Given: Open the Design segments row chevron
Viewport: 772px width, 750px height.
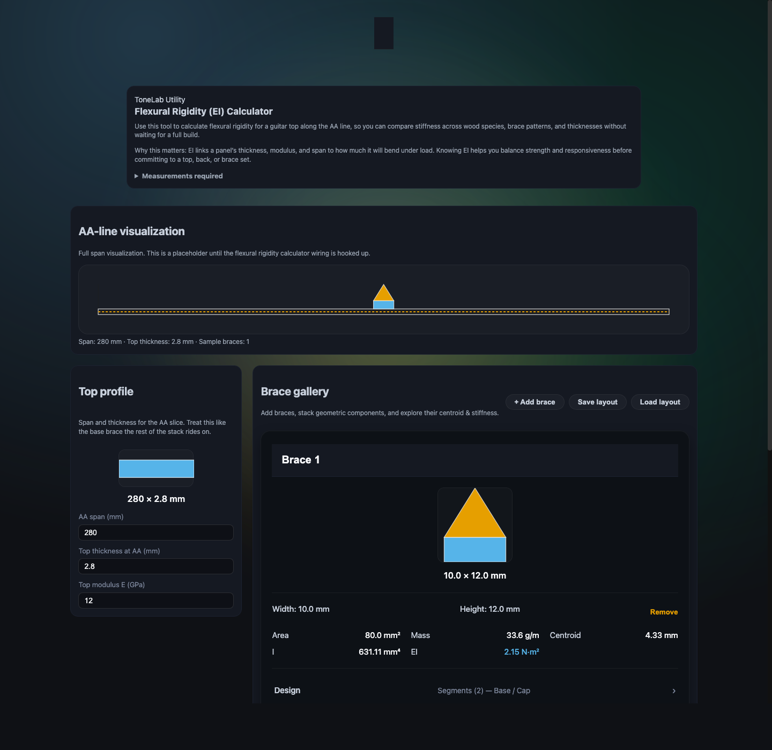Looking at the screenshot, I should 674,691.
